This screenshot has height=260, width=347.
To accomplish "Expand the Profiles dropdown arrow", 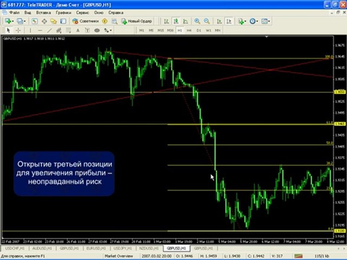I will (x=25, y=21).
